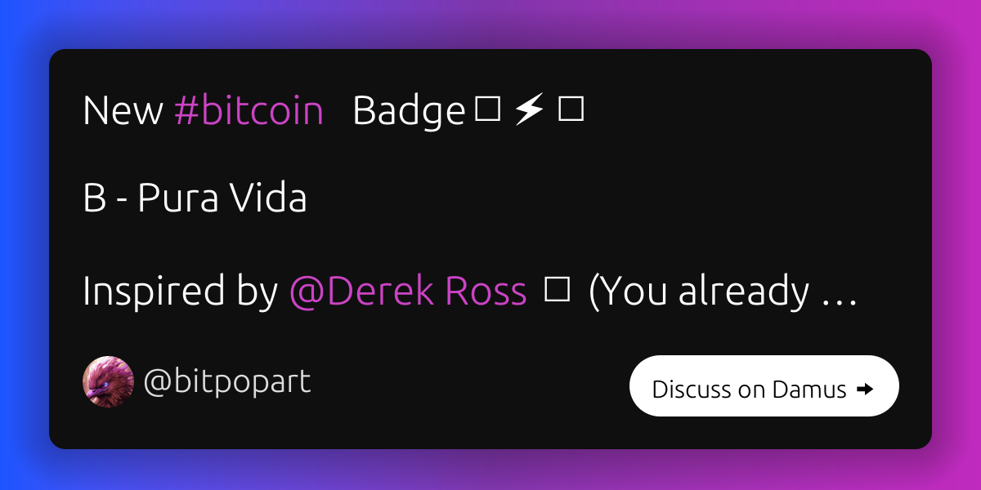
Task: Click the arrow icon in Damus button
Action: (864, 390)
